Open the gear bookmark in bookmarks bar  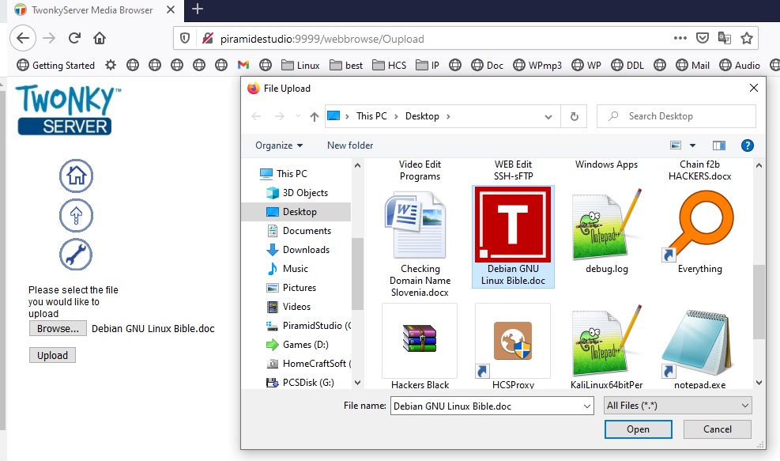[111, 65]
